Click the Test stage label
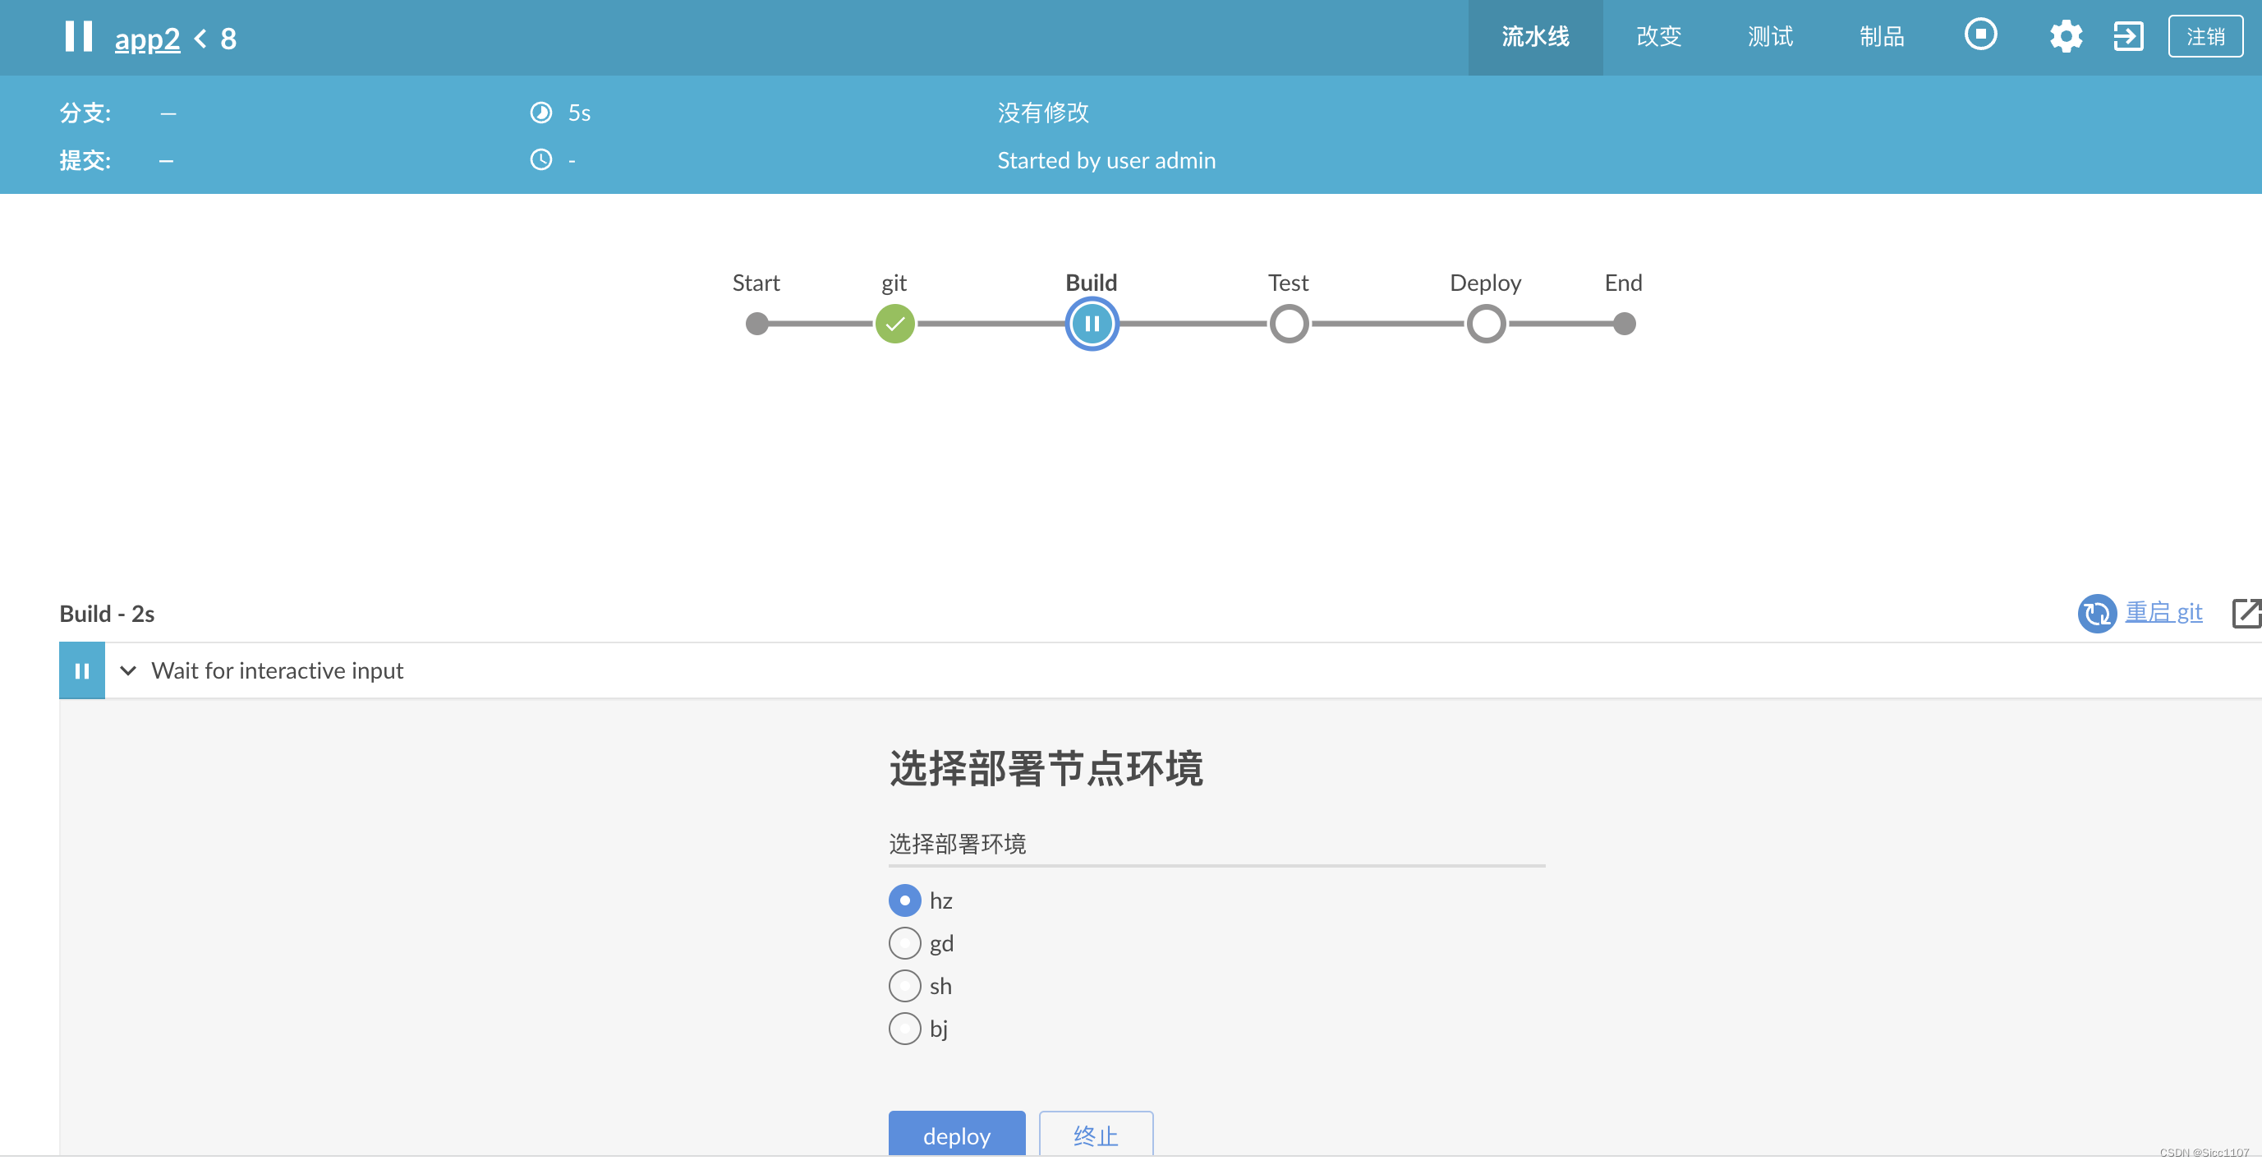 (x=1287, y=283)
